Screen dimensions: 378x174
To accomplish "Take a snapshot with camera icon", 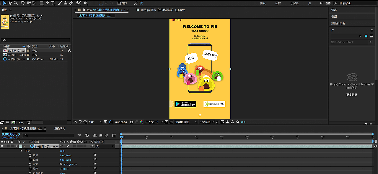I will [x=132, y=122].
